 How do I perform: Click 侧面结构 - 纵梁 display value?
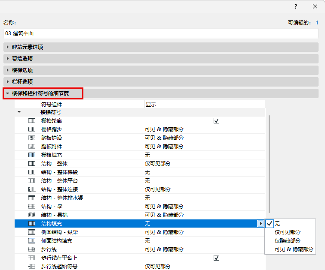click(x=164, y=232)
